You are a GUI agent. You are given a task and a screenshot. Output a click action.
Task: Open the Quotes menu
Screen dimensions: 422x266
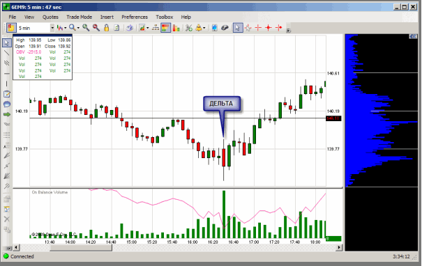50,17
